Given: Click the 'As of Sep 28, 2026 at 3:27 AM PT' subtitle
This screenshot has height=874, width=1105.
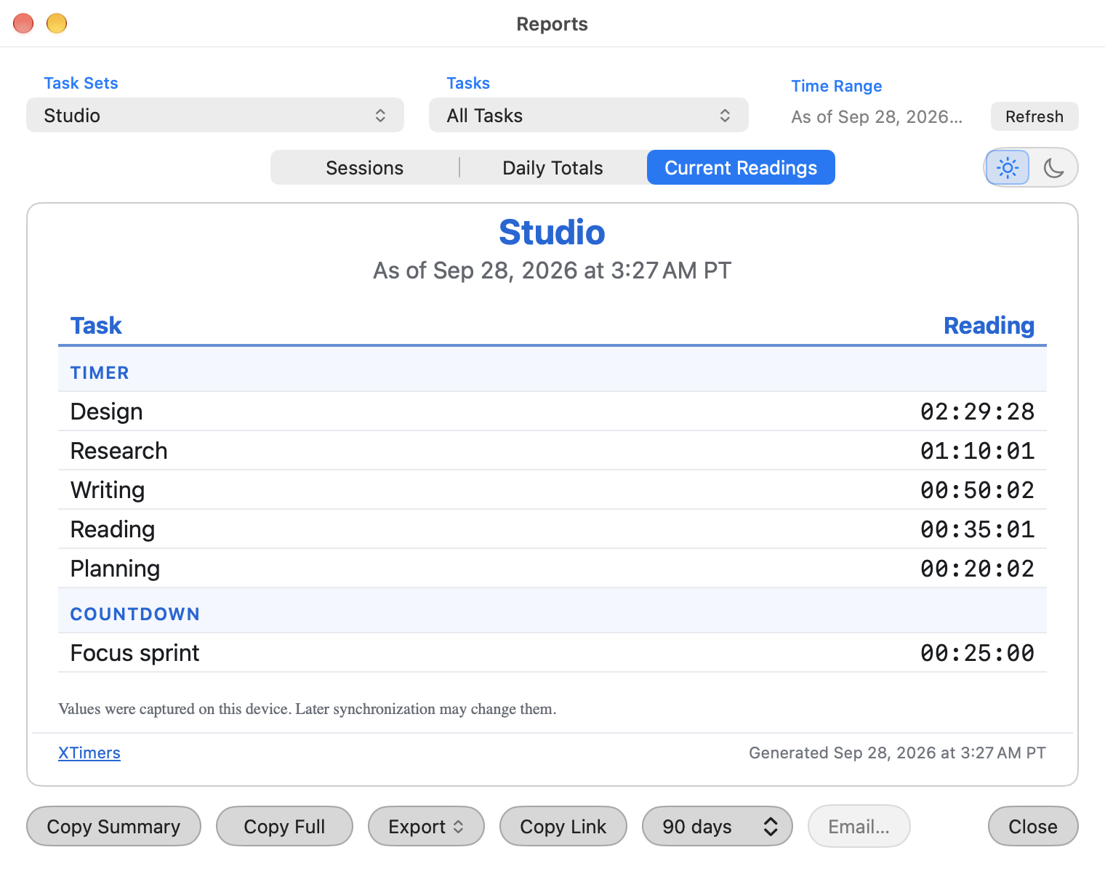Looking at the screenshot, I should 552,270.
